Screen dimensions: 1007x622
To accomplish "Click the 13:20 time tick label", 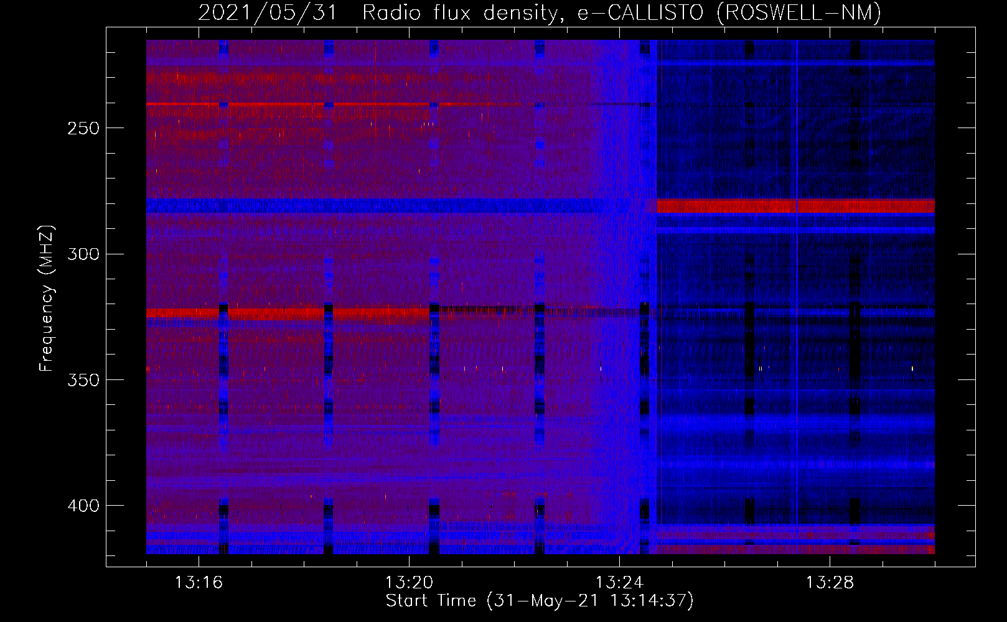I will coord(409,583).
